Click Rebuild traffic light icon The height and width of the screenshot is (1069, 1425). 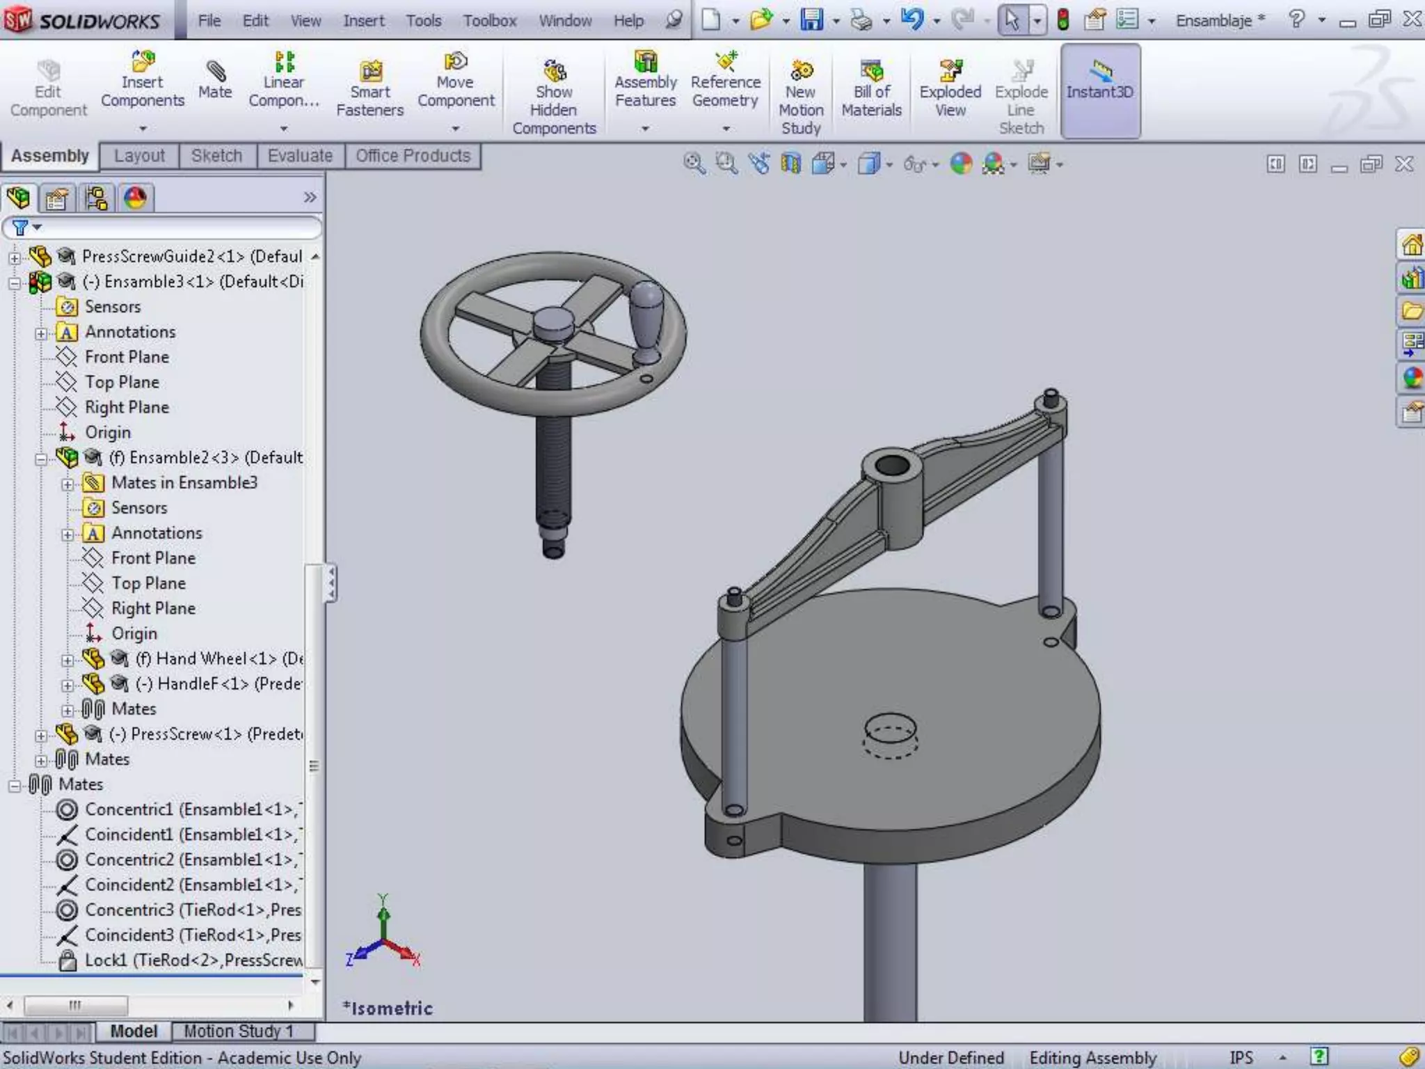click(x=1062, y=19)
